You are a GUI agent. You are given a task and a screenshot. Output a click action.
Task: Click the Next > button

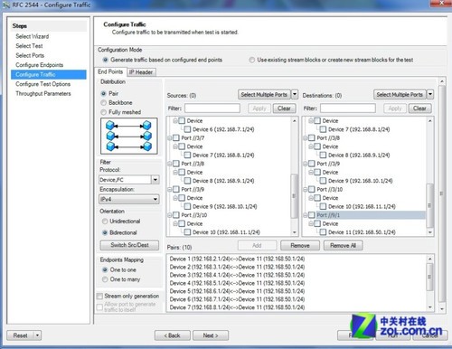click(211, 335)
